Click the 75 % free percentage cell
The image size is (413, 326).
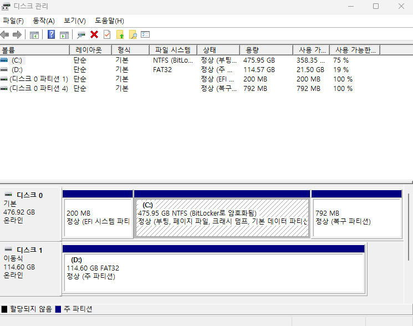click(341, 60)
